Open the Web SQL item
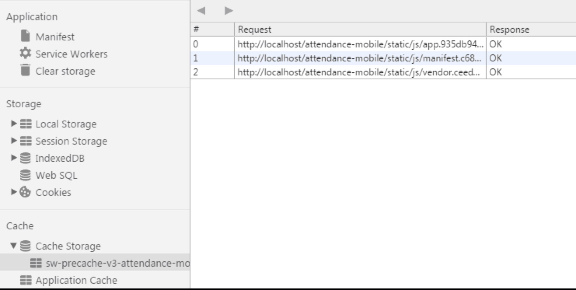 pos(56,175)
